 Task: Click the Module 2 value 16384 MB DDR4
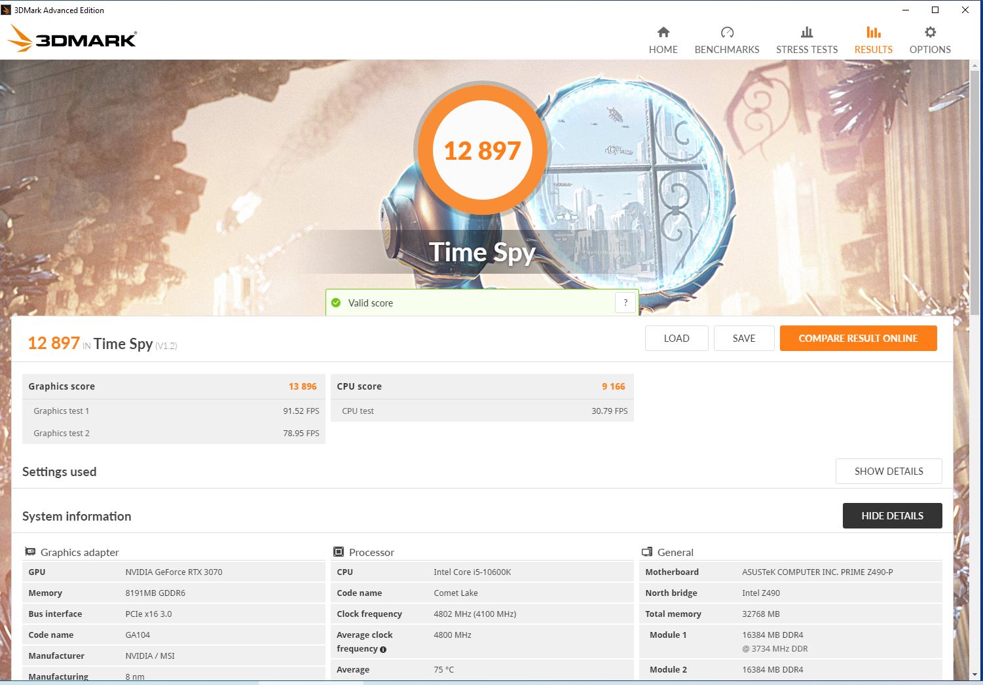point(773,669)
